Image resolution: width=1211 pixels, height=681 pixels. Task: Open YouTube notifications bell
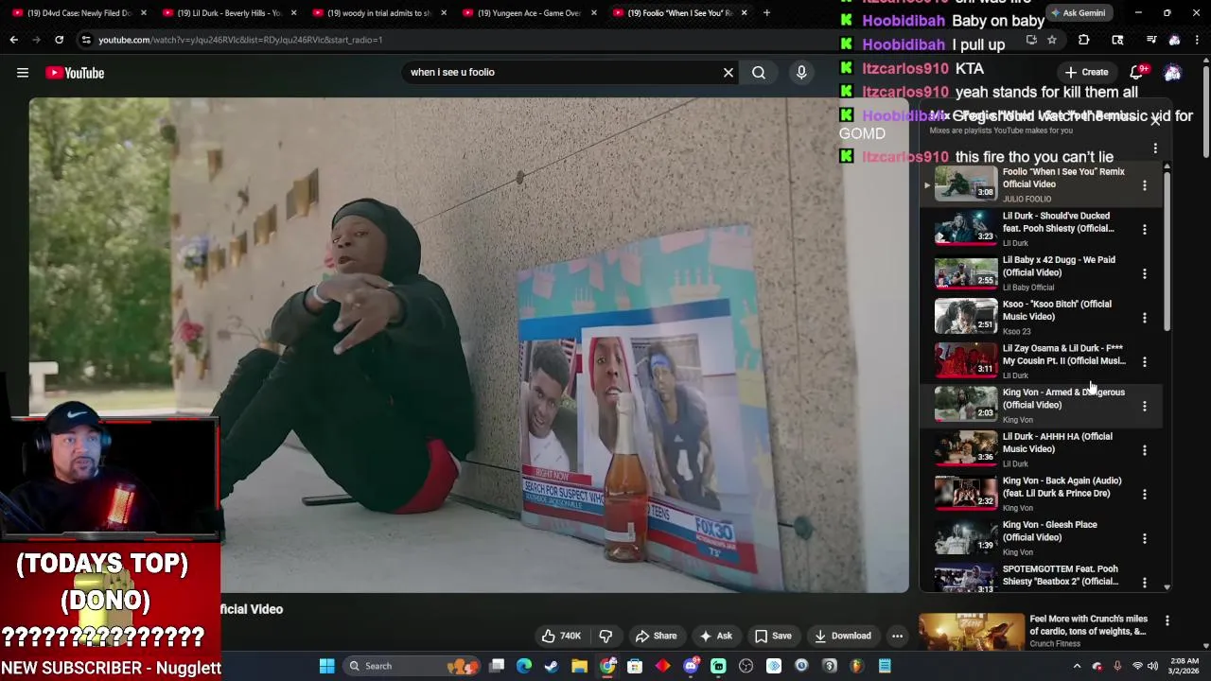(x=1136, y=72)
